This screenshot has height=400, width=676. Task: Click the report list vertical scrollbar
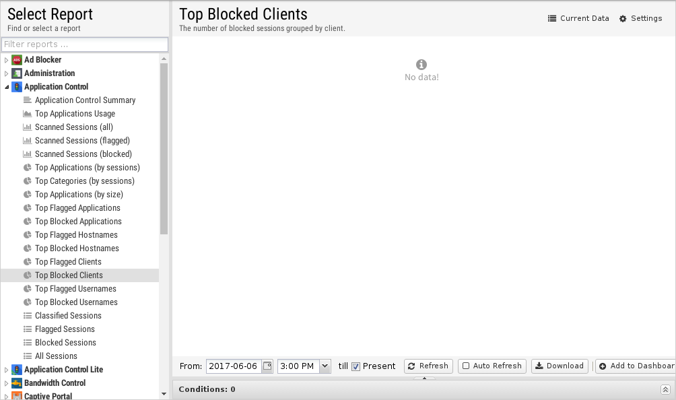[164, 149]
